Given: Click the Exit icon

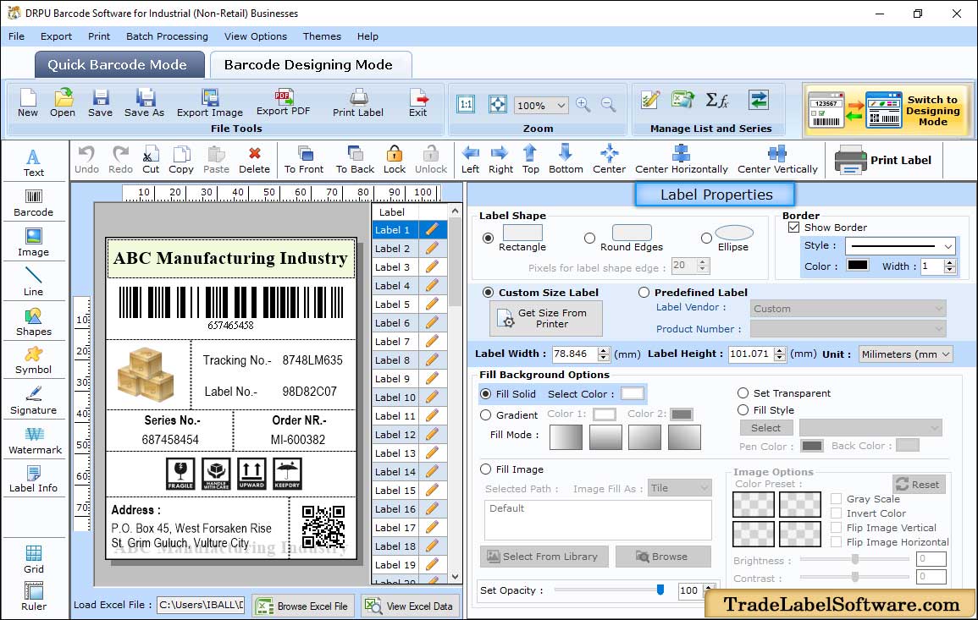Looking at the screenshot, I should click(x=418, y=103).
